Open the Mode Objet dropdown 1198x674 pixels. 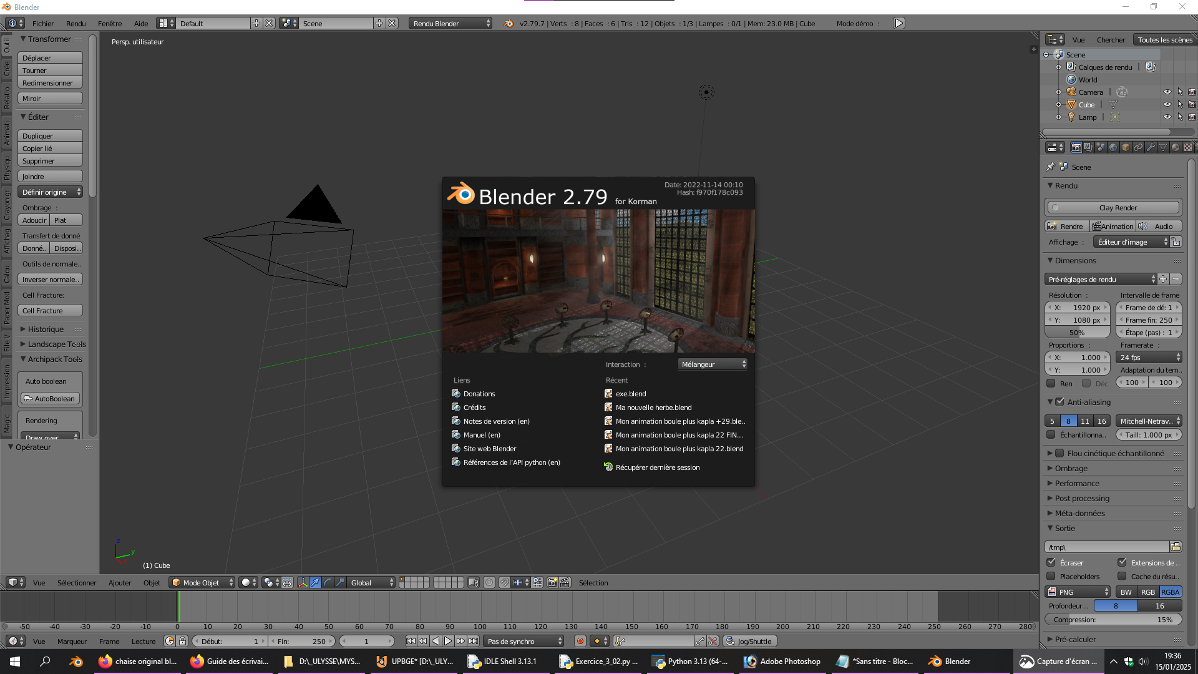coord(202,582)
